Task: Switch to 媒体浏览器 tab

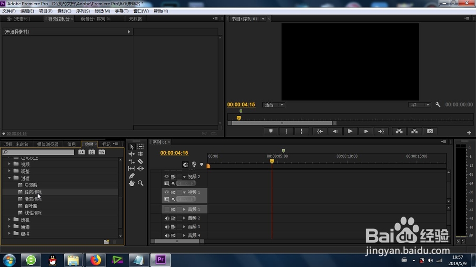Action: tap(47, 144)
